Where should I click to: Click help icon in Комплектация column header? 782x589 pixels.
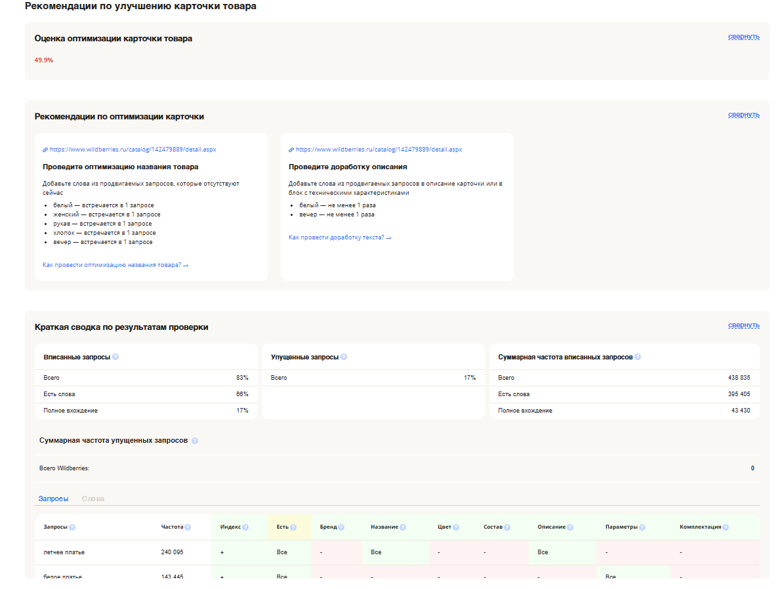[725, 527]
